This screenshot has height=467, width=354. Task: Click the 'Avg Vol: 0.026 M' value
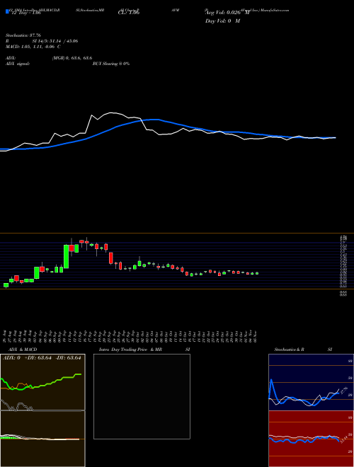[227, 13]
